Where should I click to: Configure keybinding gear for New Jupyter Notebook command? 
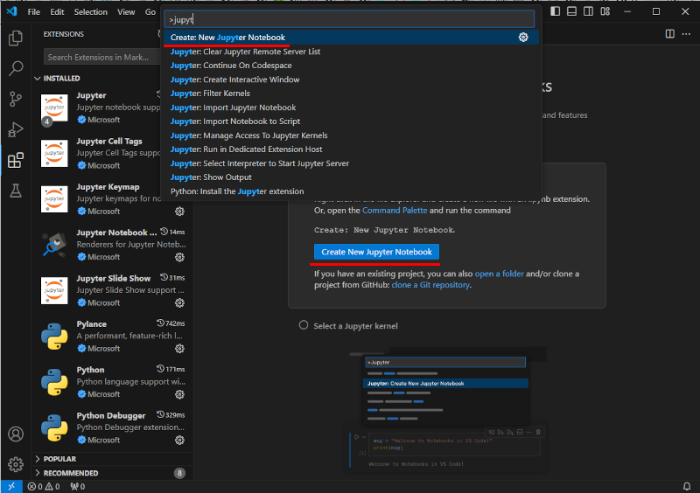[x=523, y=38]
